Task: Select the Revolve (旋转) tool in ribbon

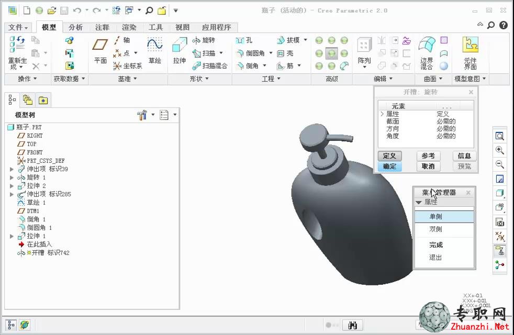Action: pyautogui.click(x=204, y=40)
